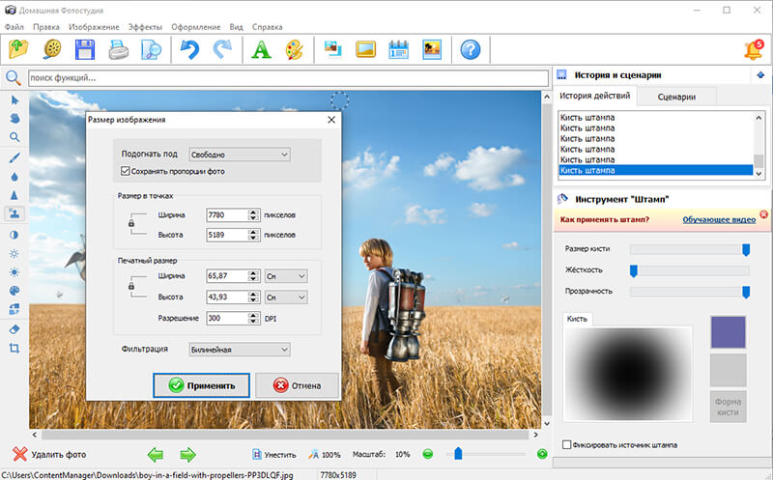Viewport: 773px width, 480px height.
Task: Switch to the 'Сценарии' tab
Action: 678,97
